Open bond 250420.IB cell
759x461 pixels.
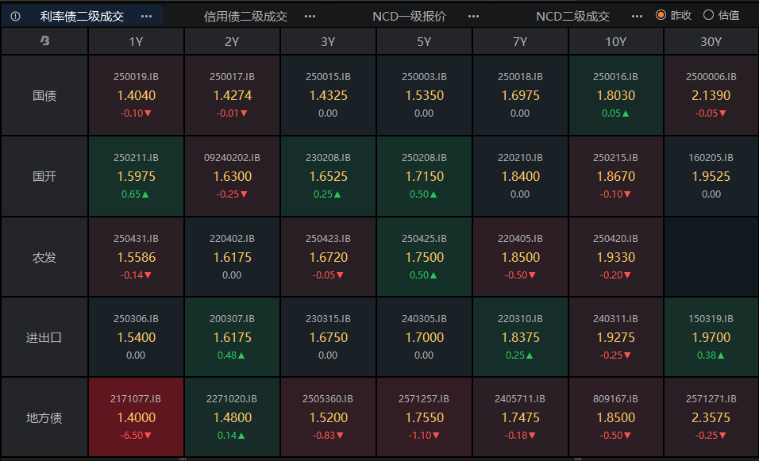(616, 257)
